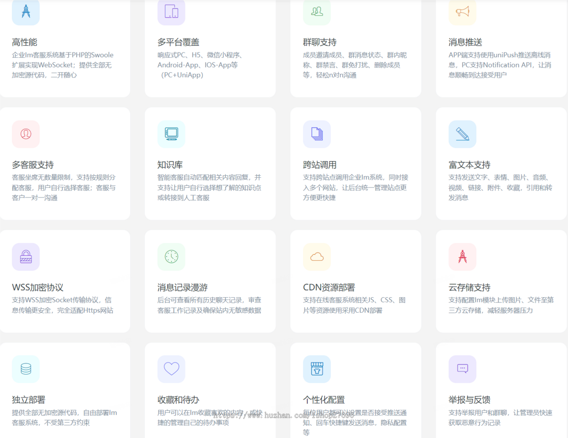Click the description starting 提供全部无加密源代码，自由部署
The image size is (568, 438).
coord(64,418)
